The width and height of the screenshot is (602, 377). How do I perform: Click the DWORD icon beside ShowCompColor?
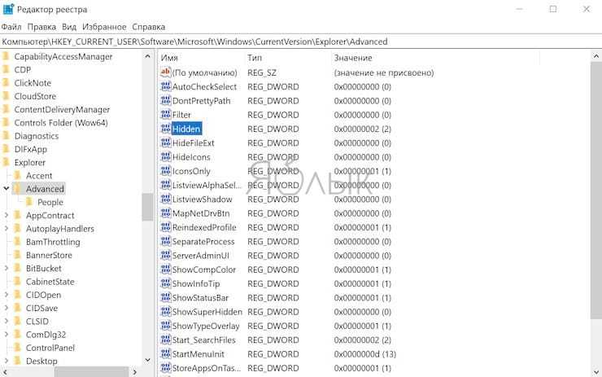pyautogui.click(x=165, y=270)
